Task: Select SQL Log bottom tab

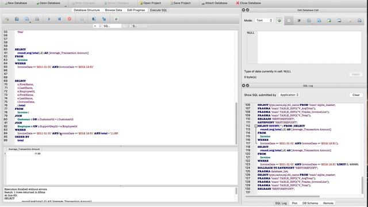Action: pos(281,203)
